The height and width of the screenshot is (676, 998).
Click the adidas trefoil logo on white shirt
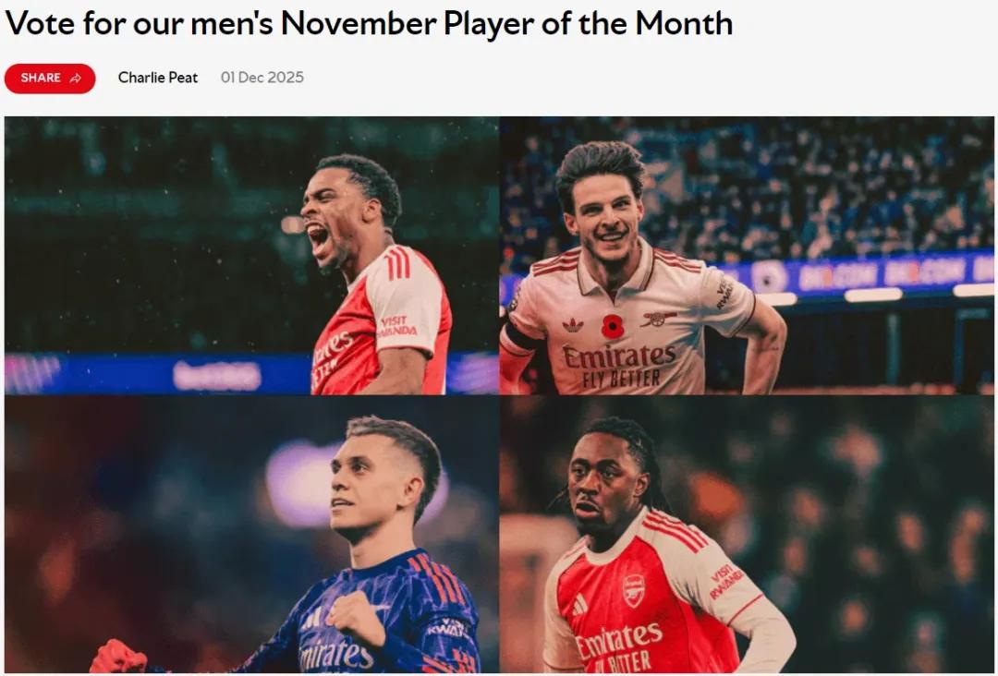coord(573,324)
